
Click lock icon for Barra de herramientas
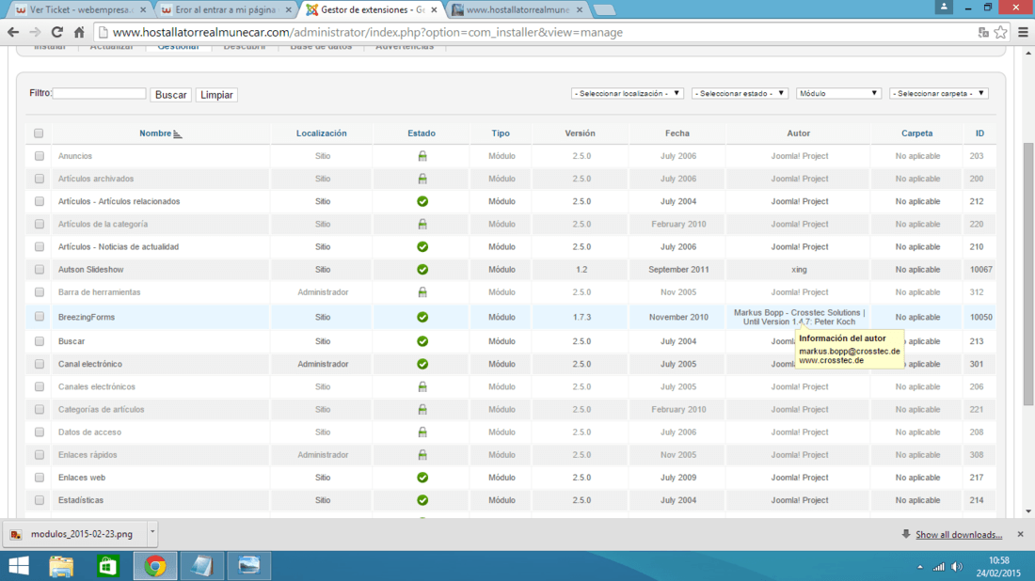click(422, 292)
